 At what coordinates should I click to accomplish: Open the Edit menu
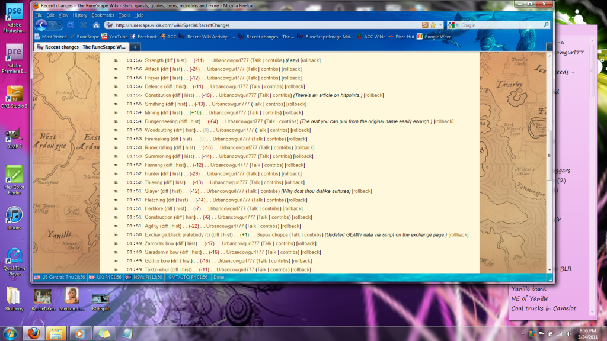pyautogui.click(x=50, y=15)
